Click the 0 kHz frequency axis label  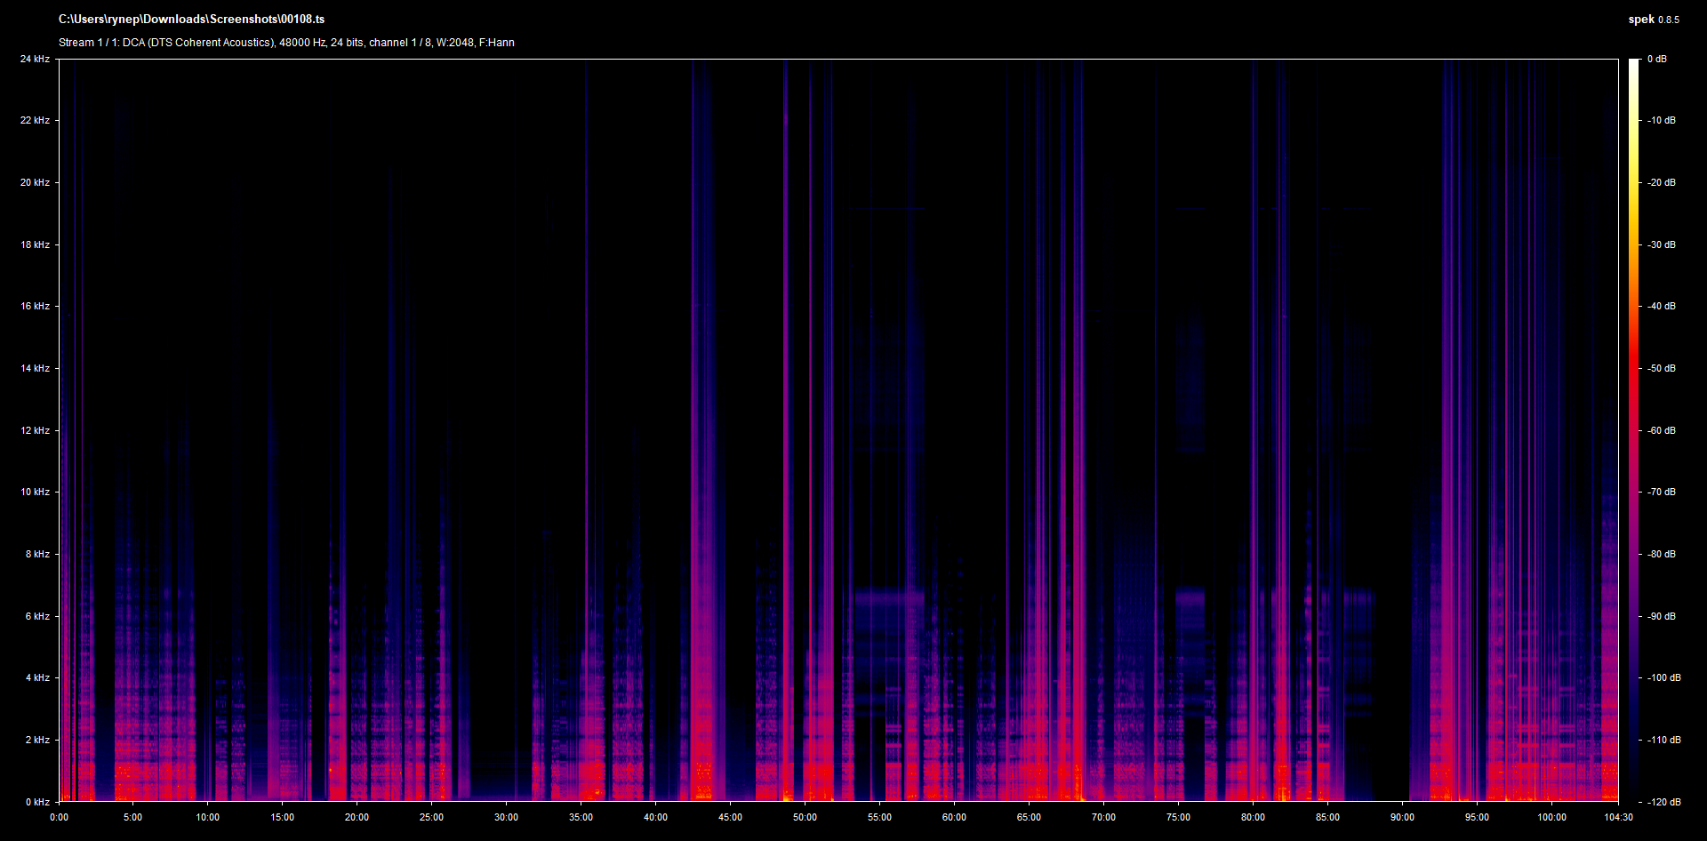[37, 802]
